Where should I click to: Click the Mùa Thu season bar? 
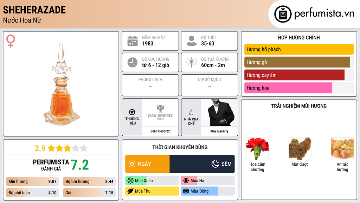tap(152, 191)
